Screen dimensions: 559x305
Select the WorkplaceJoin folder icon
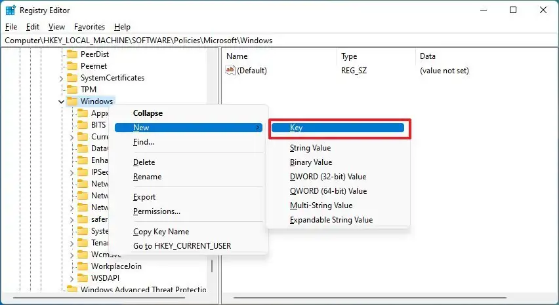pos(82,266)
